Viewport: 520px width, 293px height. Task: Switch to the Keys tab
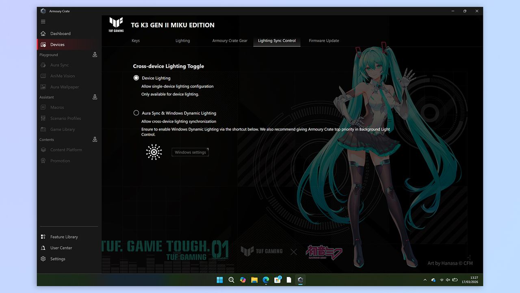click(x=136, y=41)
